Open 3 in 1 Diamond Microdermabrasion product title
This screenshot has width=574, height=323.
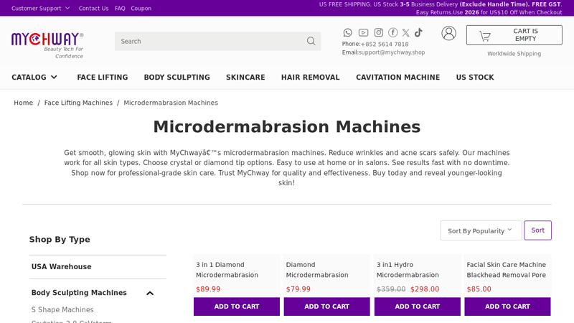coord(227,270)
